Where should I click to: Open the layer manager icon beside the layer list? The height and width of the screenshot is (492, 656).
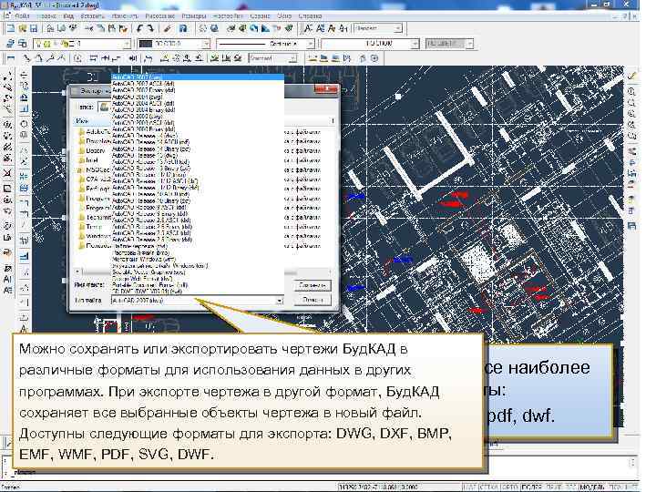tap(9, 43)
